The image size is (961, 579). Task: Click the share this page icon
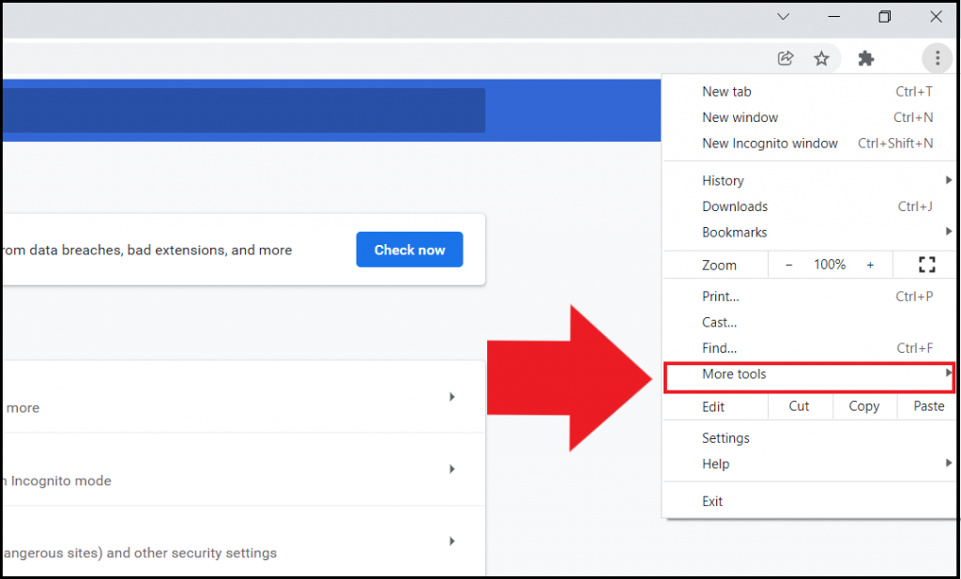click(x=786, y=58)
